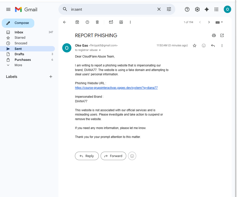Clear the in:sent search query
The width and height of the screenshot is (237, 197).
click(159, 9)
